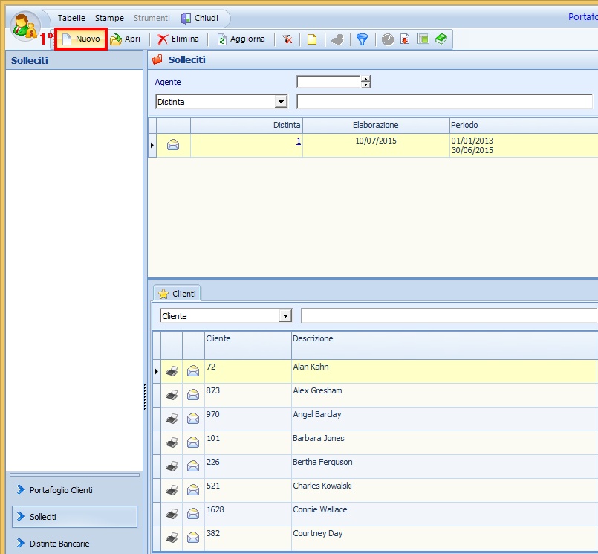Click the printer icon for Alan Kahn
Image resolution: width=598 pixels, height=554 pixels.
tap(172, 371)
